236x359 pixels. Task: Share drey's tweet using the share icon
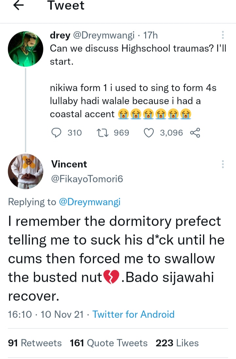click(195, 133)
